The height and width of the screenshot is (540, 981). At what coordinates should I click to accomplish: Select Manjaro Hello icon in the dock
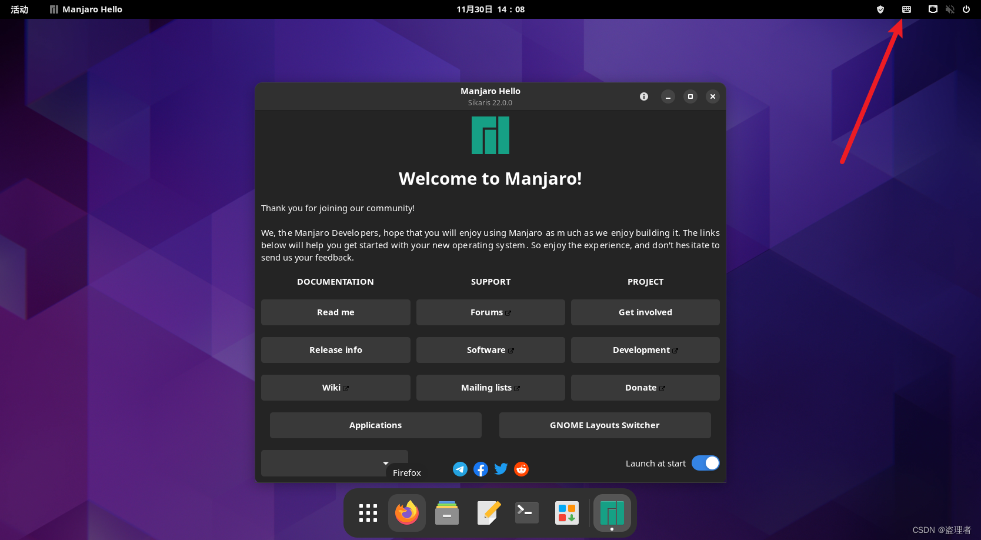point(612,513)
